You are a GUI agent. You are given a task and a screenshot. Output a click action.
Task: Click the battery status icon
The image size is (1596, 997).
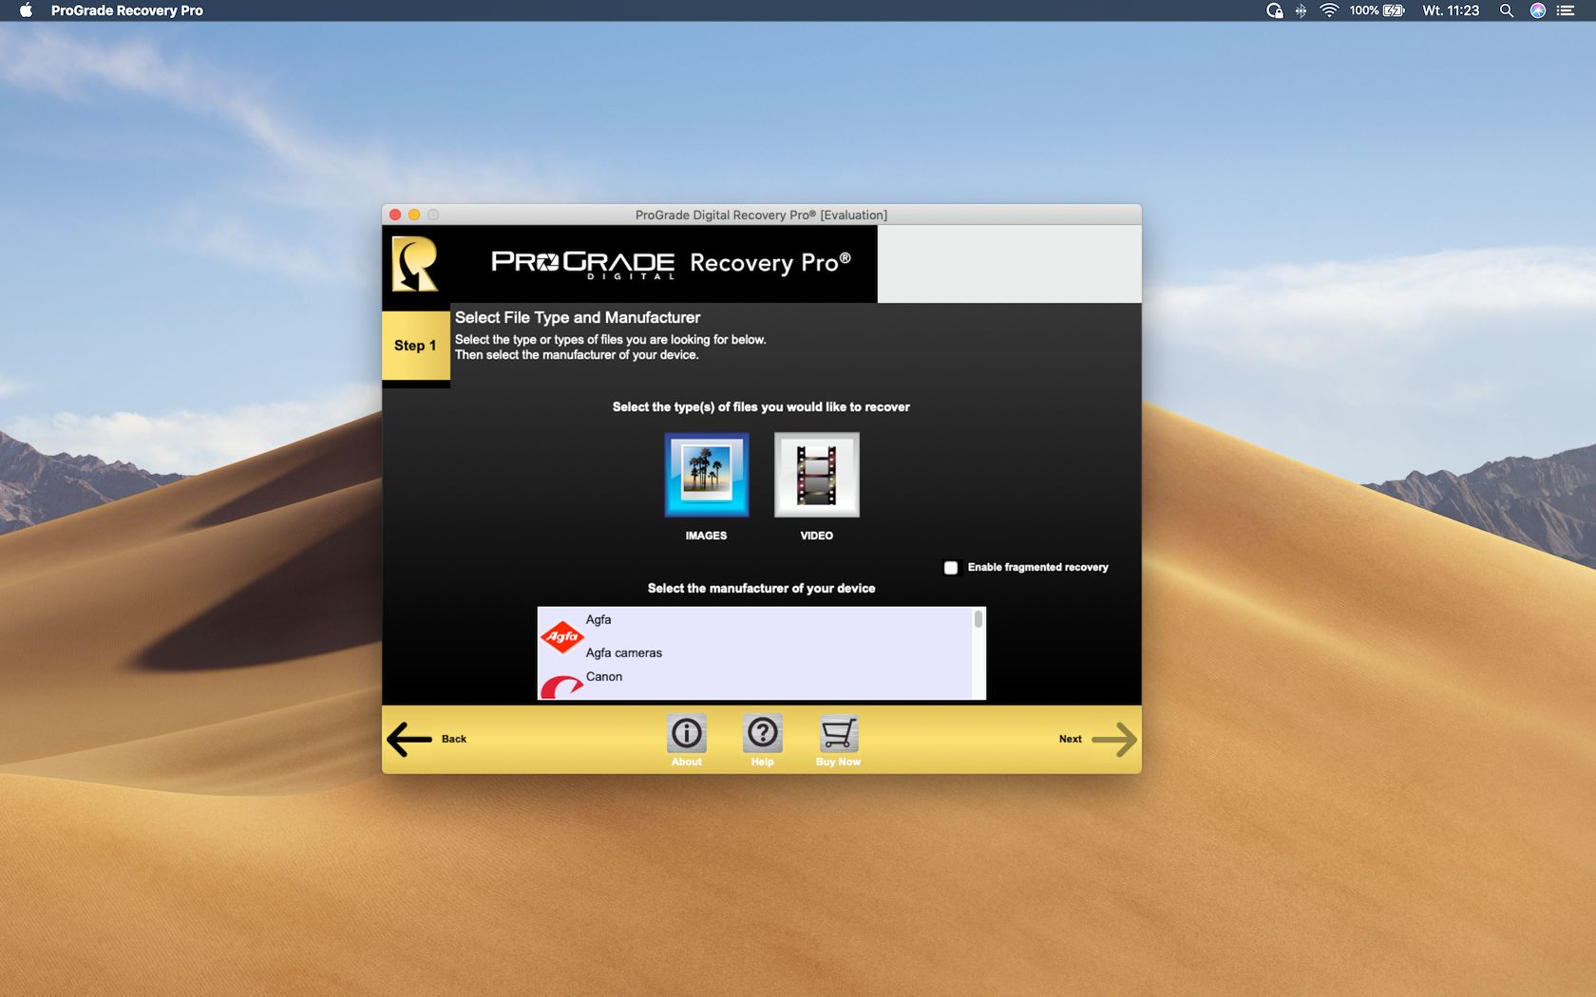[x=1394, y=10]
